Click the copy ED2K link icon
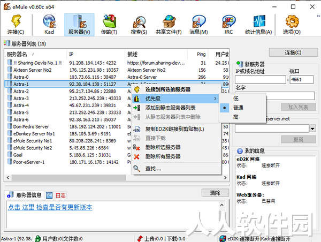321x242 pixels. click(137, 129)
